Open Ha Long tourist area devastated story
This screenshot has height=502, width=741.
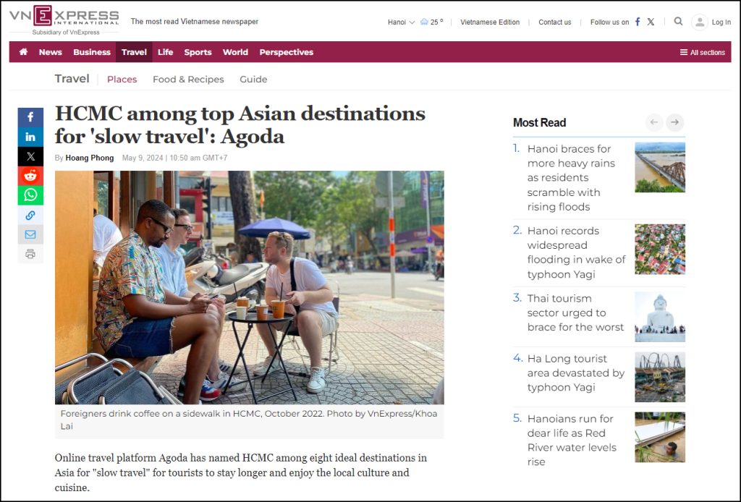click(575, 373)
